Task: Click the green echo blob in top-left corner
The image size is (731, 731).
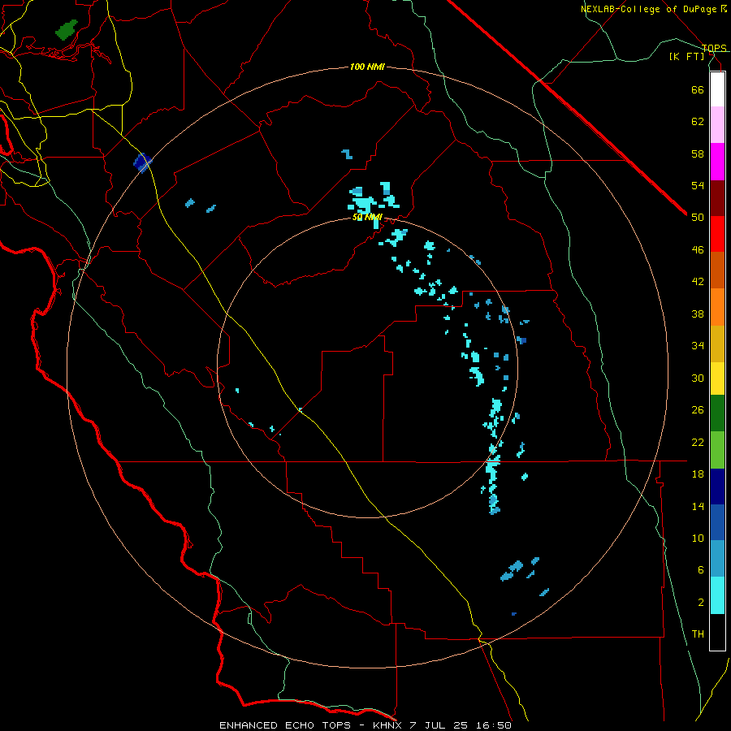Action: (x=67, y=29)
